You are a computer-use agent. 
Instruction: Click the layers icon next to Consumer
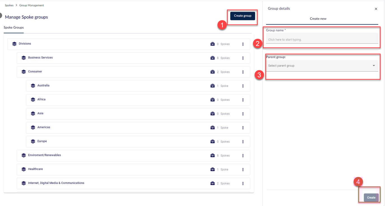[24, 72]
